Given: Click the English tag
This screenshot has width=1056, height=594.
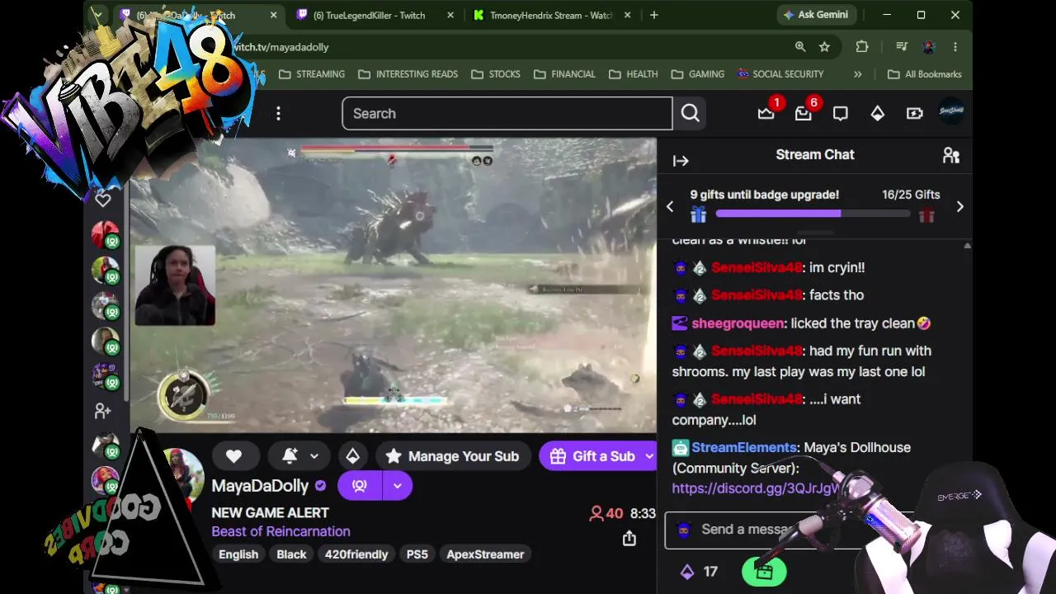Looking at the screenshot, I should pos(238,554).
